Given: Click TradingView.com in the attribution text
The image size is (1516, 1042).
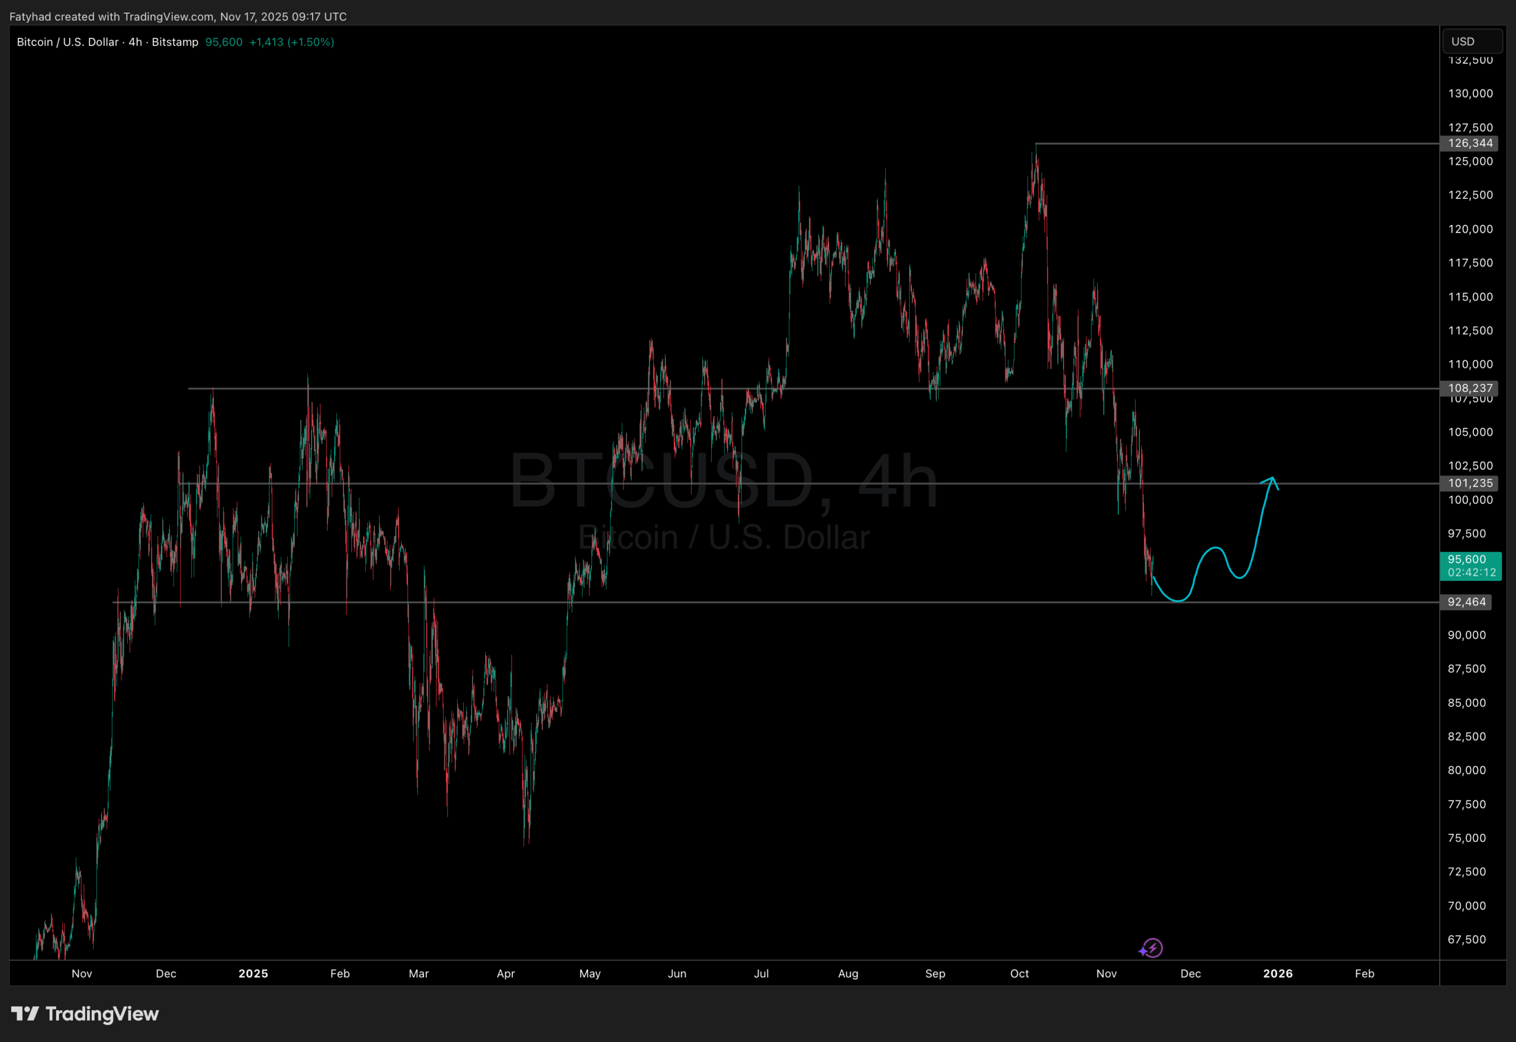Looking at the screenshot, I should coord(168,17).
